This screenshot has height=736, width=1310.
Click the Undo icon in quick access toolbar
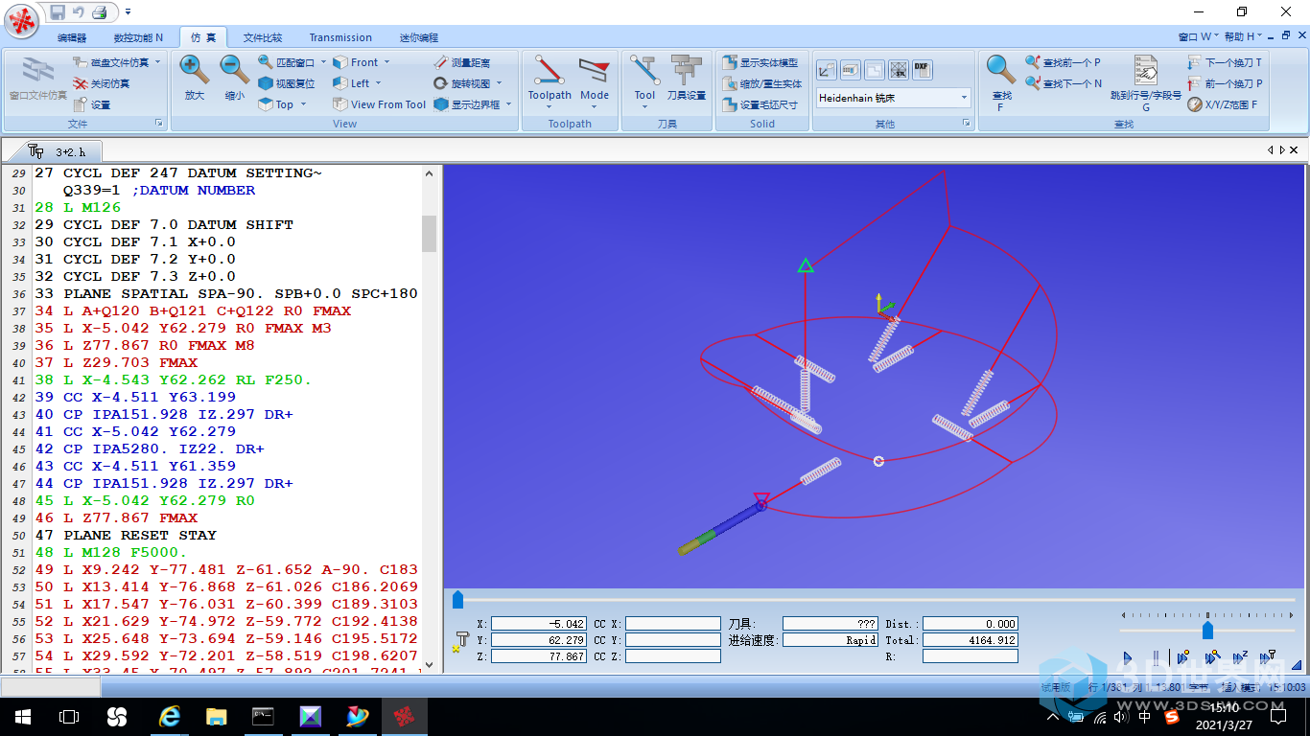[x=79, y=12]
